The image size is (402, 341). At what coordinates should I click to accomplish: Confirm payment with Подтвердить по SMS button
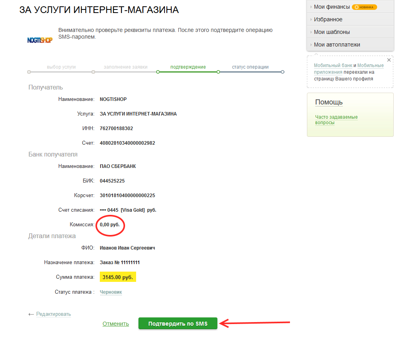178,324
